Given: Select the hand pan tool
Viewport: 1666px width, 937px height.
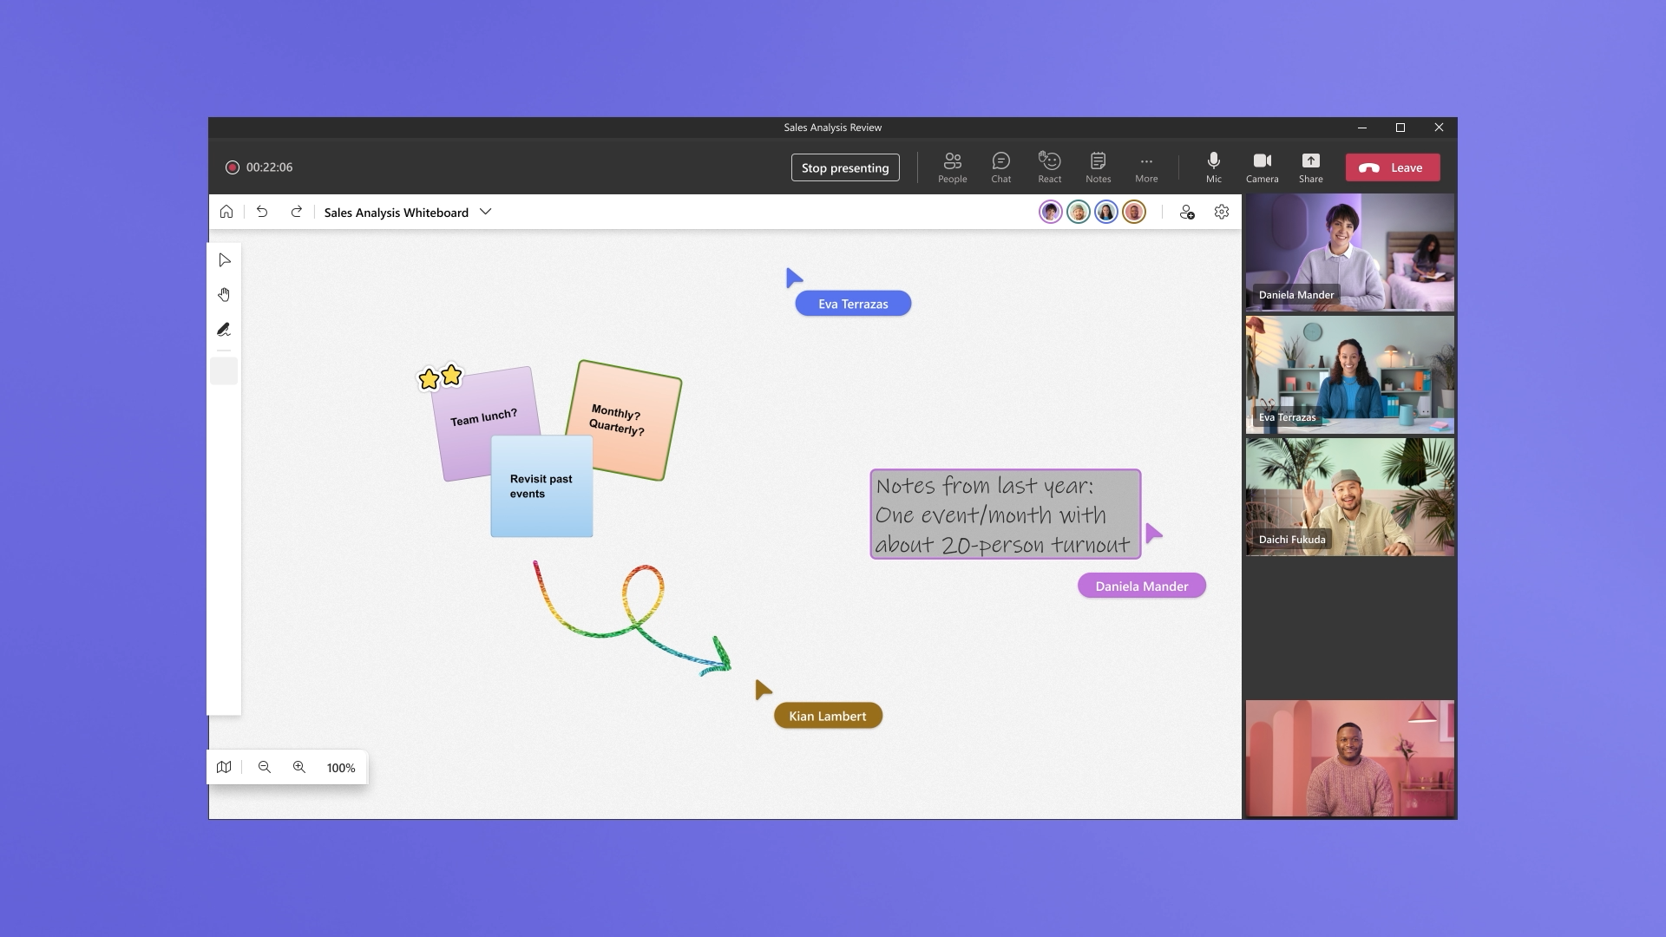Looking at the screenshot, I should (x=225, y=295).
